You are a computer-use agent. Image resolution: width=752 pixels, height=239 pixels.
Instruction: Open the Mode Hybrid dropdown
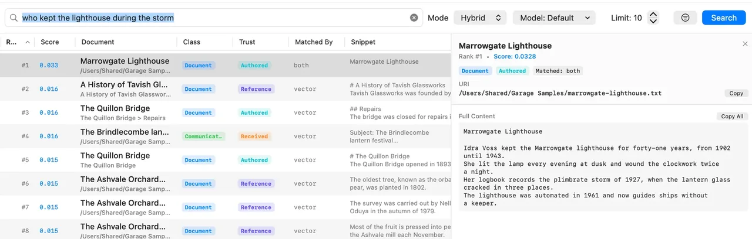[x=480, y=18]
